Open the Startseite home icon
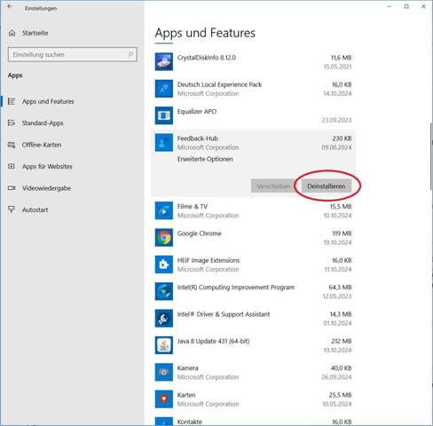 12,33
